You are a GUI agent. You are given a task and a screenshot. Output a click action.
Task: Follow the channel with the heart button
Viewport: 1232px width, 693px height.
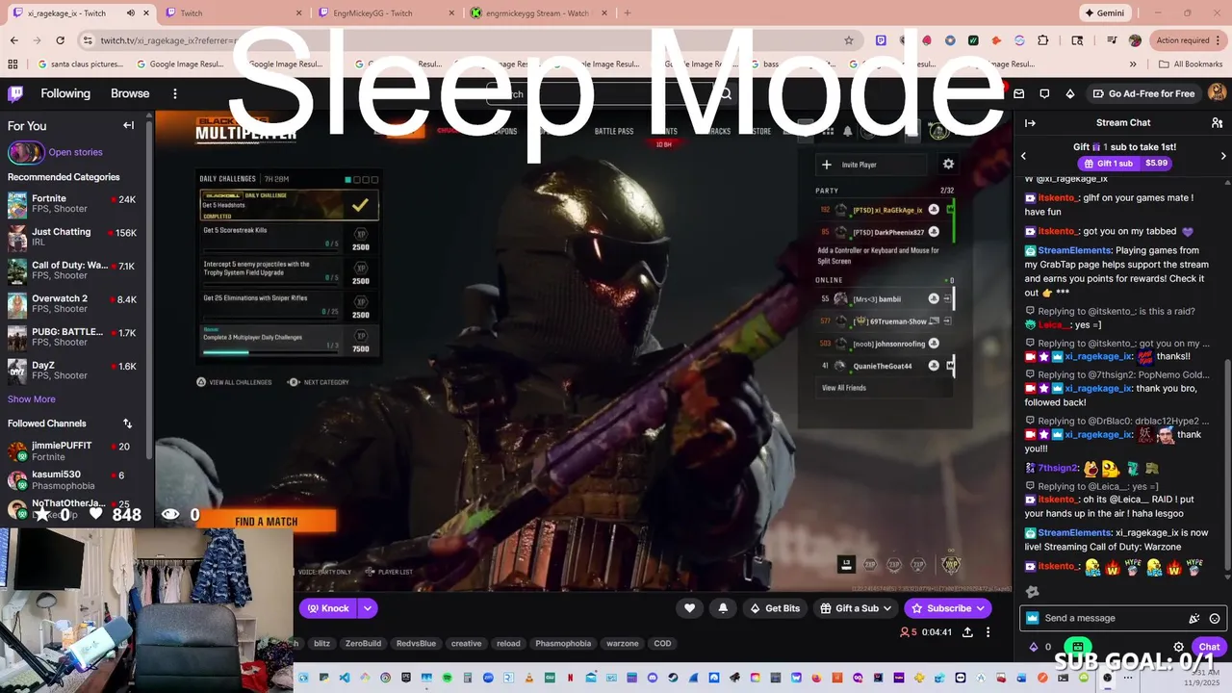point(689,608)
